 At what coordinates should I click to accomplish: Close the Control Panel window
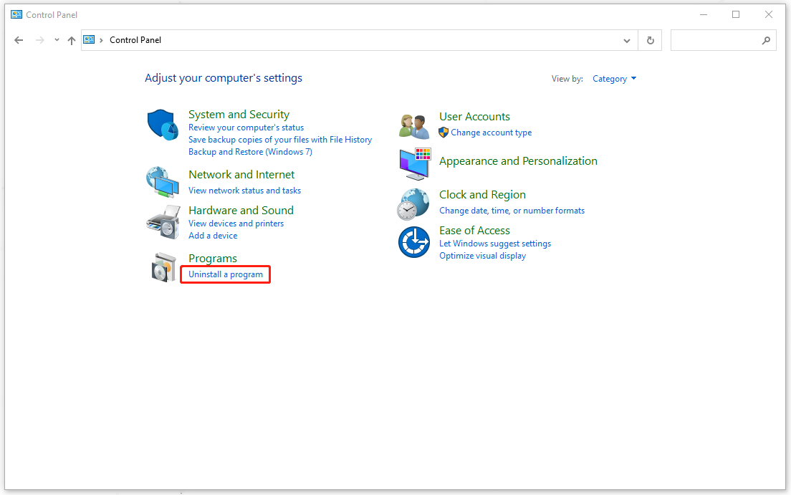768,14
